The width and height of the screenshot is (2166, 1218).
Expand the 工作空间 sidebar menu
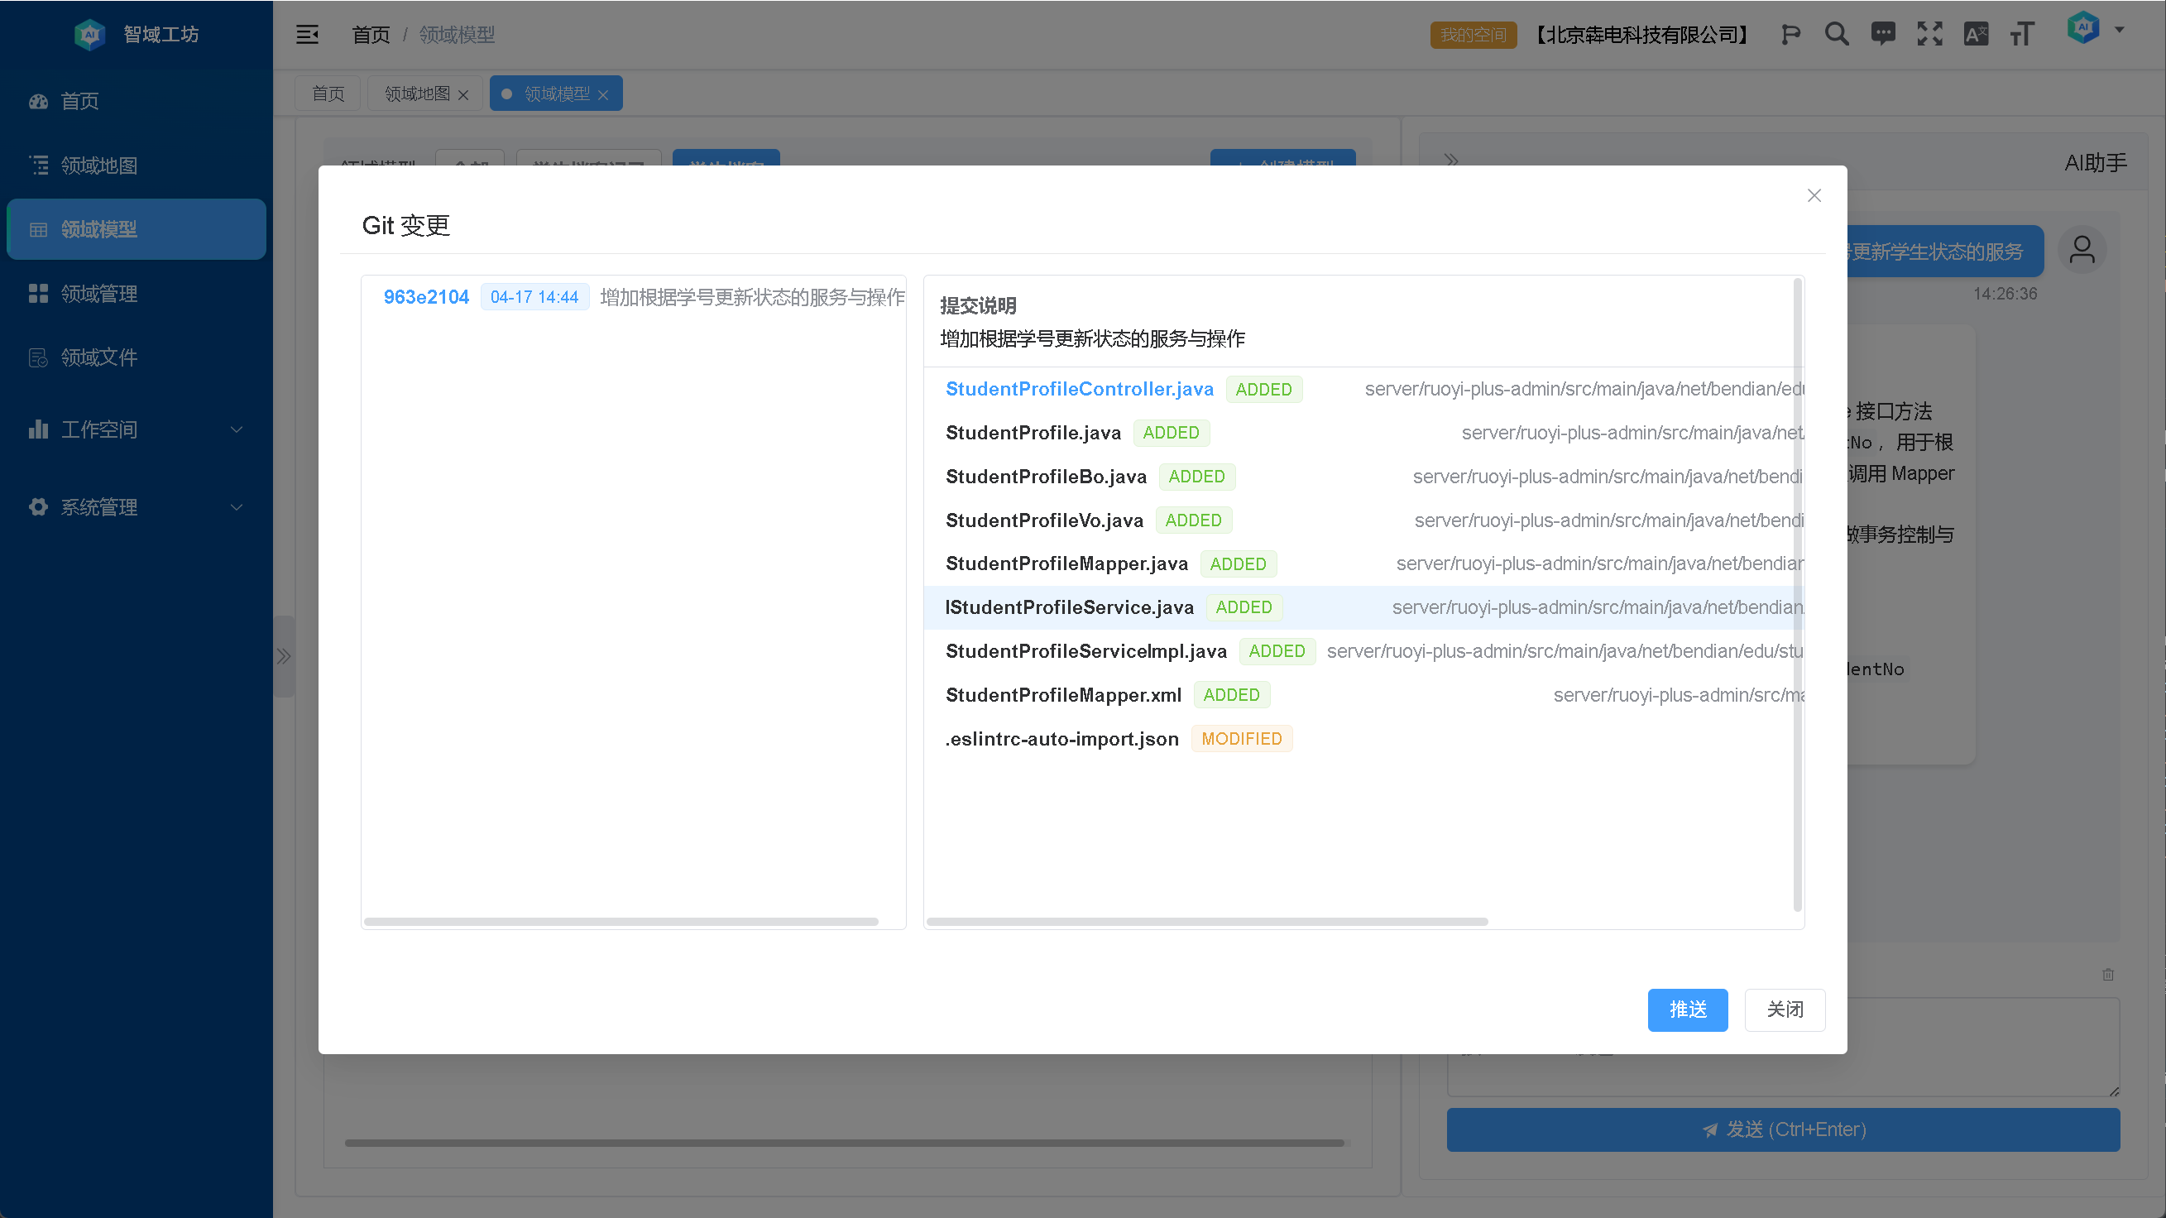click(137, 429)
